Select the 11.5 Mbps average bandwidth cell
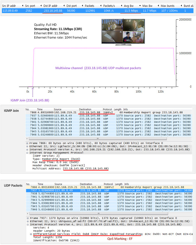This screenshot has height=245, width=196. click(x=131, y=11)
